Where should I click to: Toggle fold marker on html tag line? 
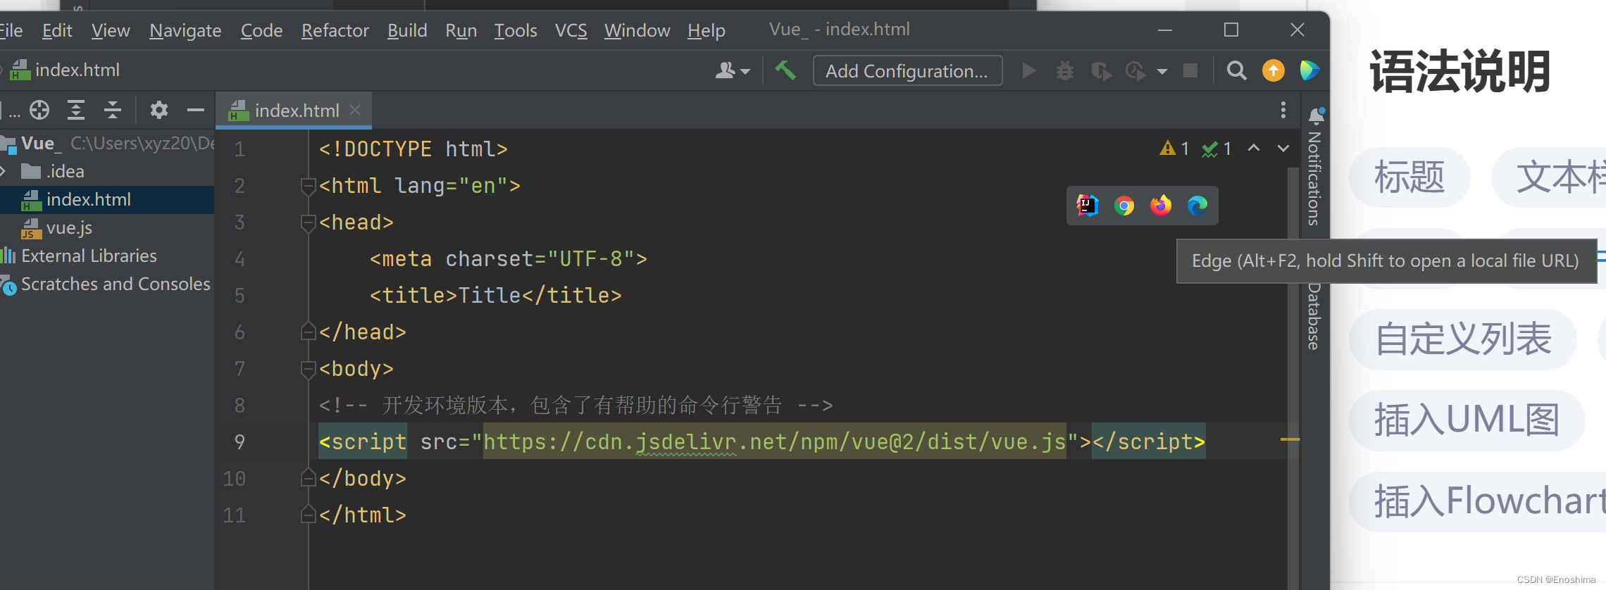pyautogui.click(x=308, y=186)
